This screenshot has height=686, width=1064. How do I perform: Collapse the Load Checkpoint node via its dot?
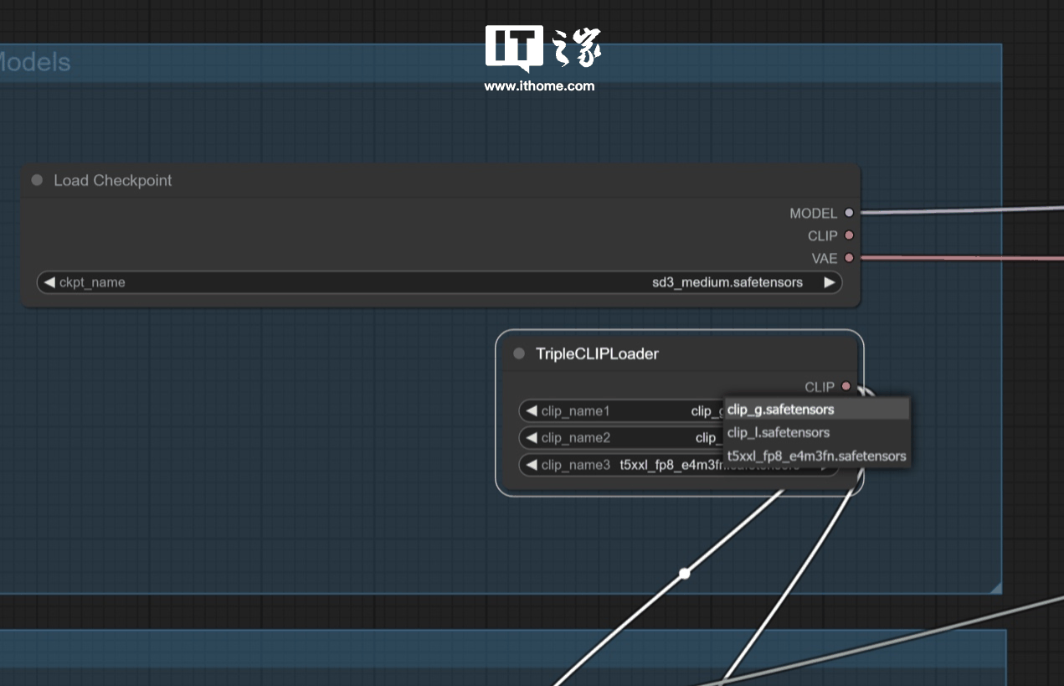[x=37, y=180]
